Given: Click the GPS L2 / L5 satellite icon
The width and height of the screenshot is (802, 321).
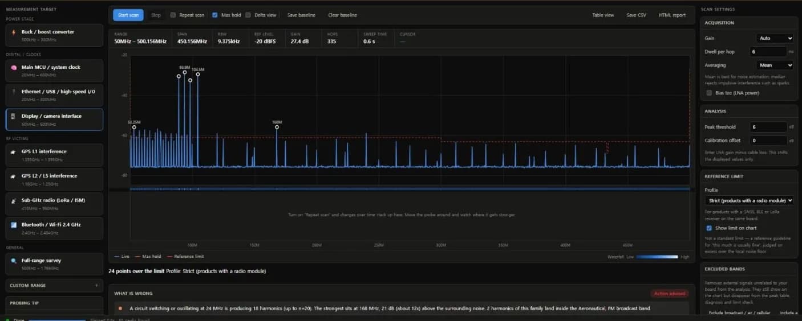Looking at the screenshot, I should (13, 176).
